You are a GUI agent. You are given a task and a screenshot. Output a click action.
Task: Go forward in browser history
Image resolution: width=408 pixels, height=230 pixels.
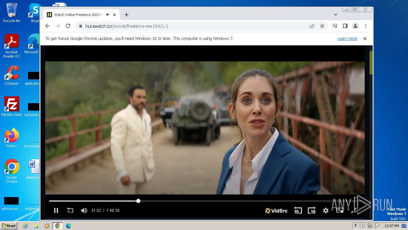(x=58, y=26)
